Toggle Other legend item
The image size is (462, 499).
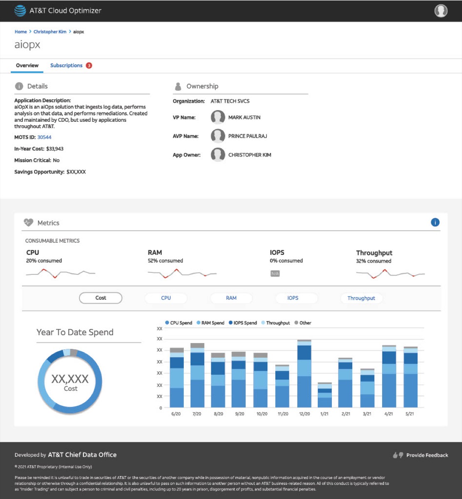coord(303,323)
